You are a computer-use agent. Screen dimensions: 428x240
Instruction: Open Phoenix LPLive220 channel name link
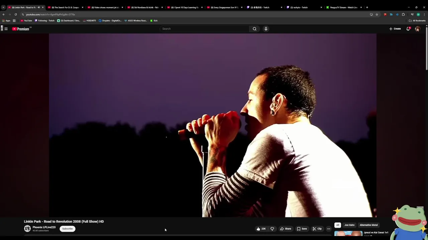point(44,227)
